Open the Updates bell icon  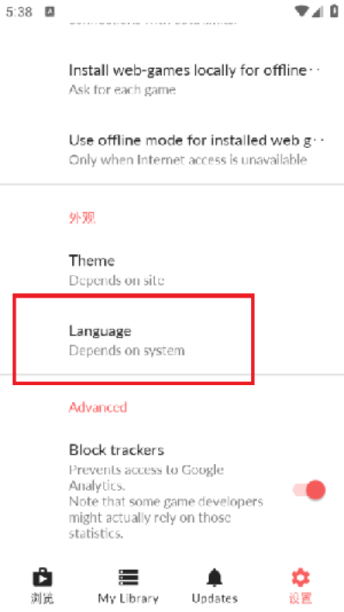pos(214,578)
